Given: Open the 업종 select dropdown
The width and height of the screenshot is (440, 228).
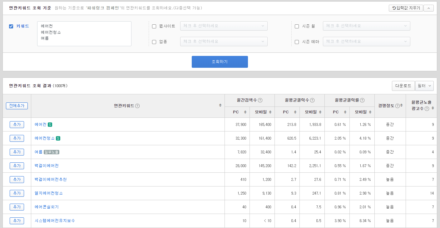Looking at the screenshot, I should [x=224, y=42].
